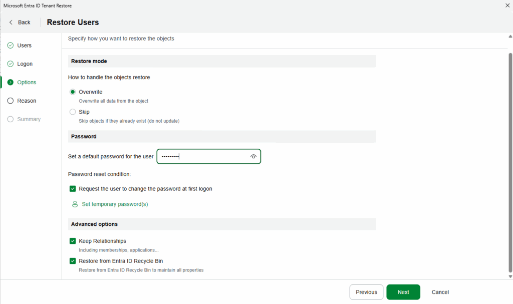Image resolution: width=513 pixels, height=304 pixels.
Task: Click 'Set a default password for the user' label
Action: tap(111, 156)
